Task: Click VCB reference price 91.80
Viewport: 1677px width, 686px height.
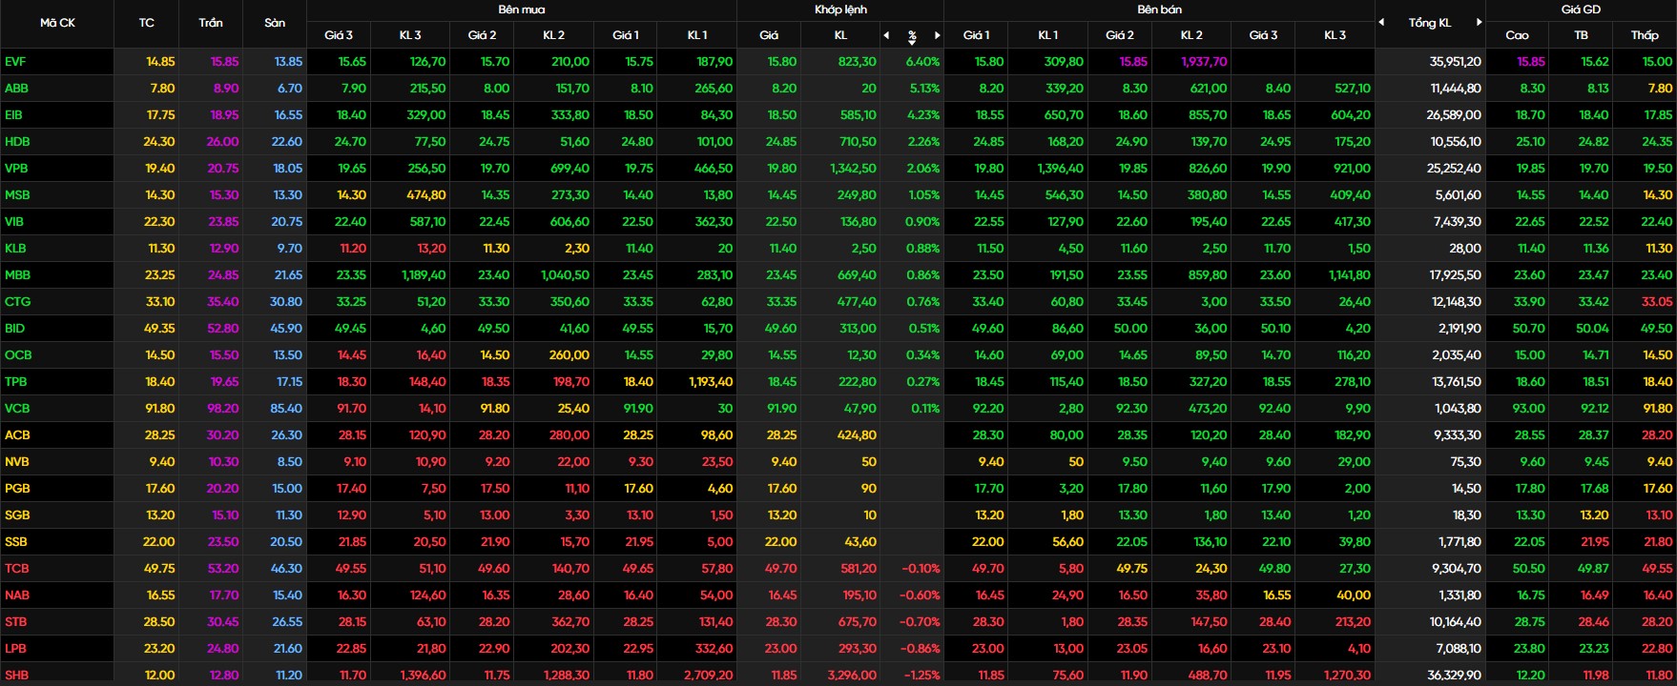Action: 159,408
